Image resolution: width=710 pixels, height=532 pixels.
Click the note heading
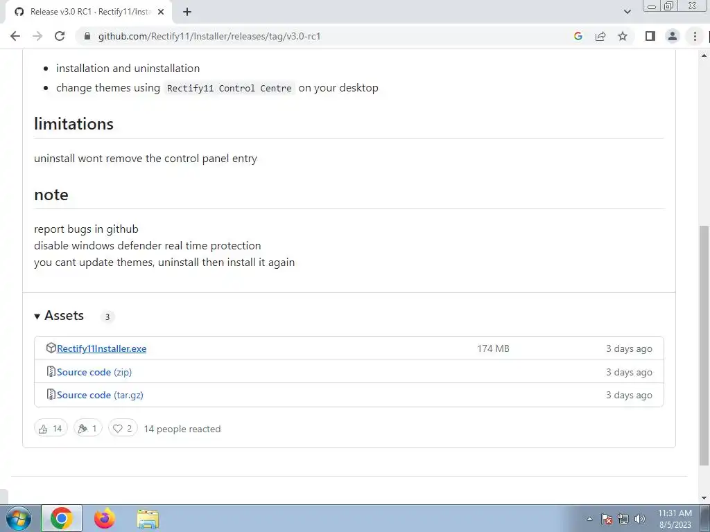tap(51, 195)
